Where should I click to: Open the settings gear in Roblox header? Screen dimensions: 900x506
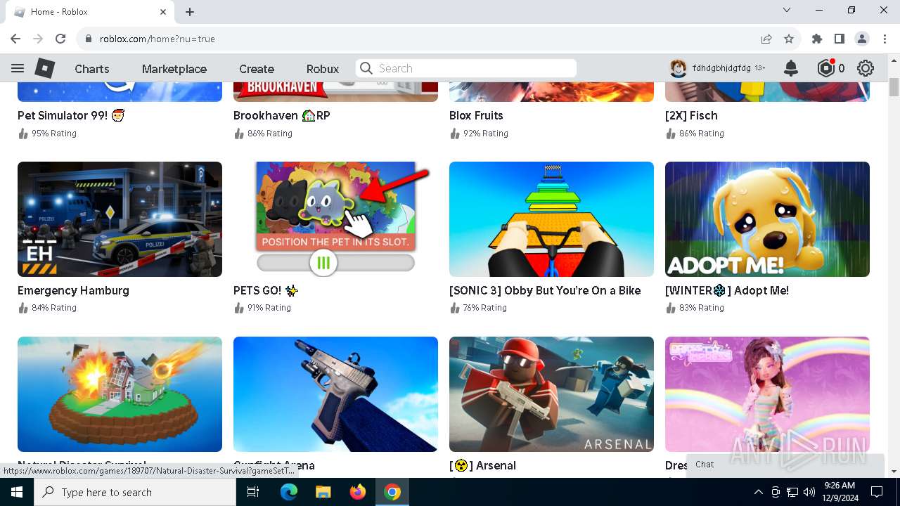(x=866, y=68)
